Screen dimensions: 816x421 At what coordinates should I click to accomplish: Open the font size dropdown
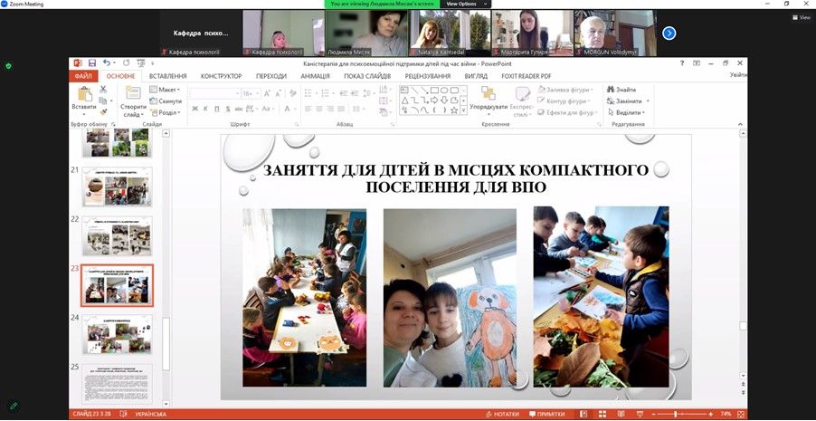[x=259, y=93]
